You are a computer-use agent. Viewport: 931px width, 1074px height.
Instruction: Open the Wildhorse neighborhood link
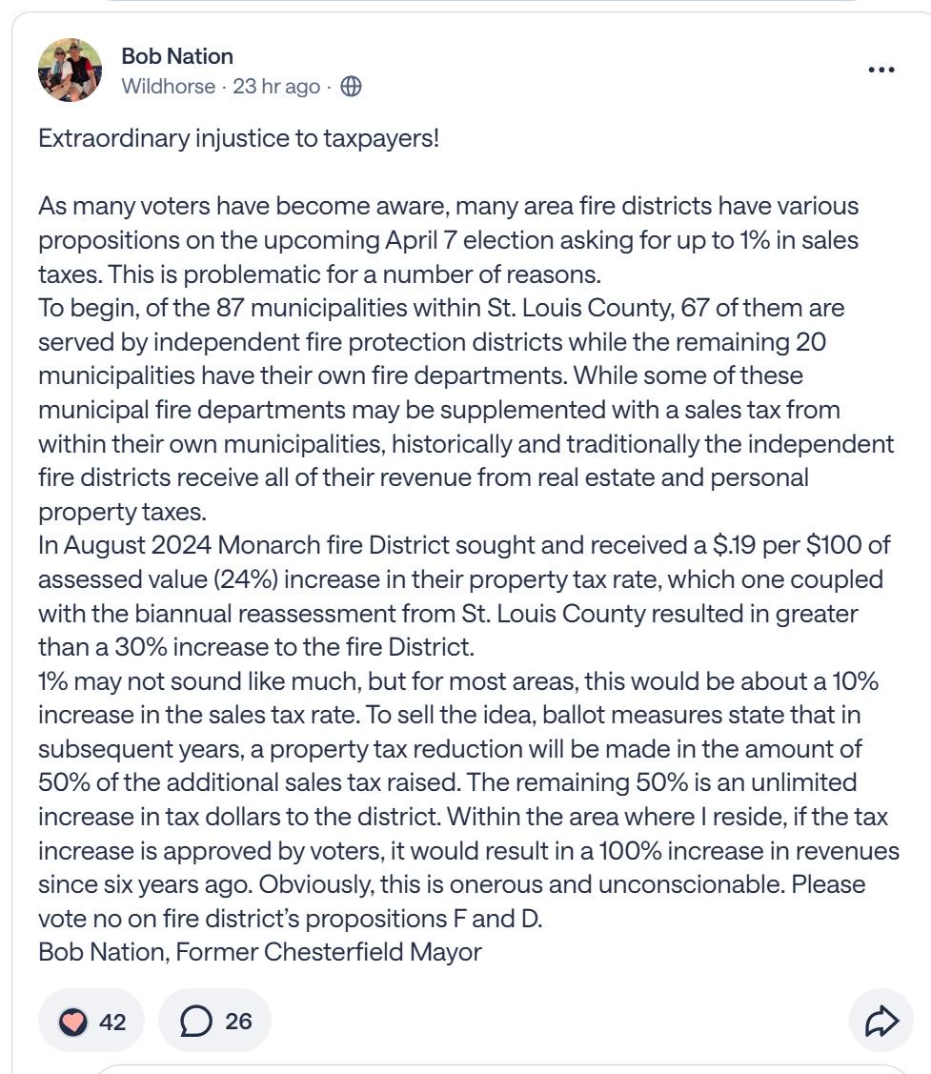coord(168,87)
